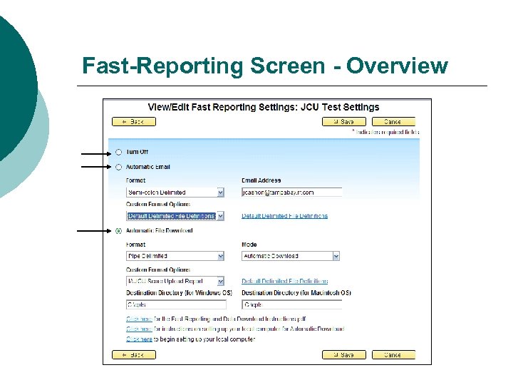513x385 pixels.
Task: Click into the Email Address field
Action: pyautogui.click(x=292, y=192)
